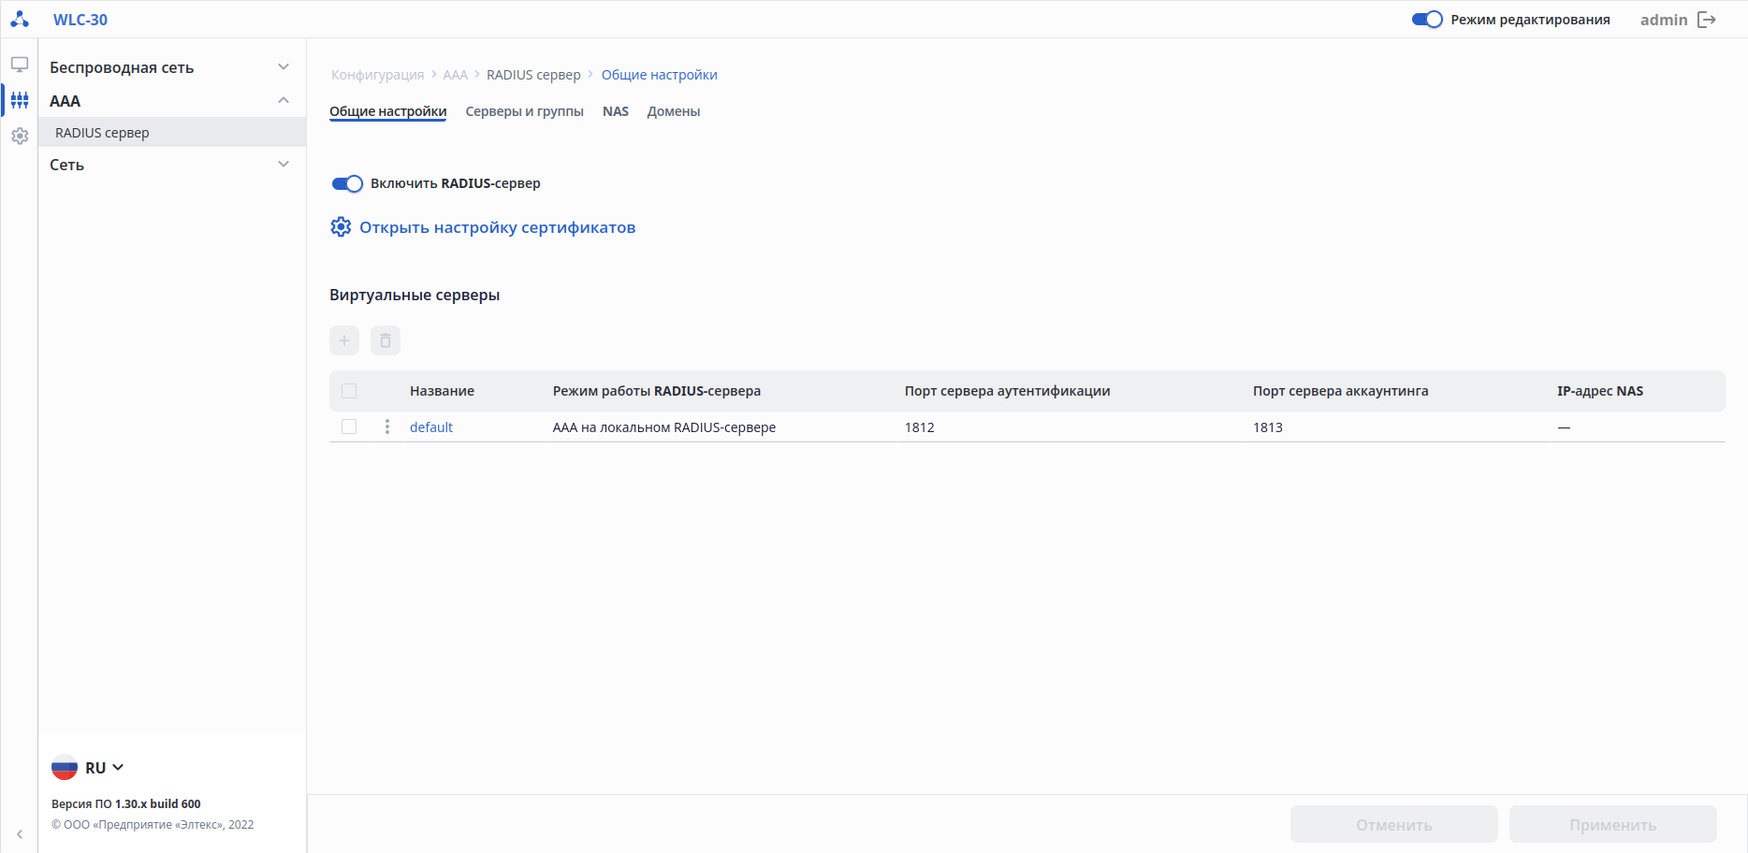
Task: Disable the RADIUS server toggle
Action: [347, 183]
